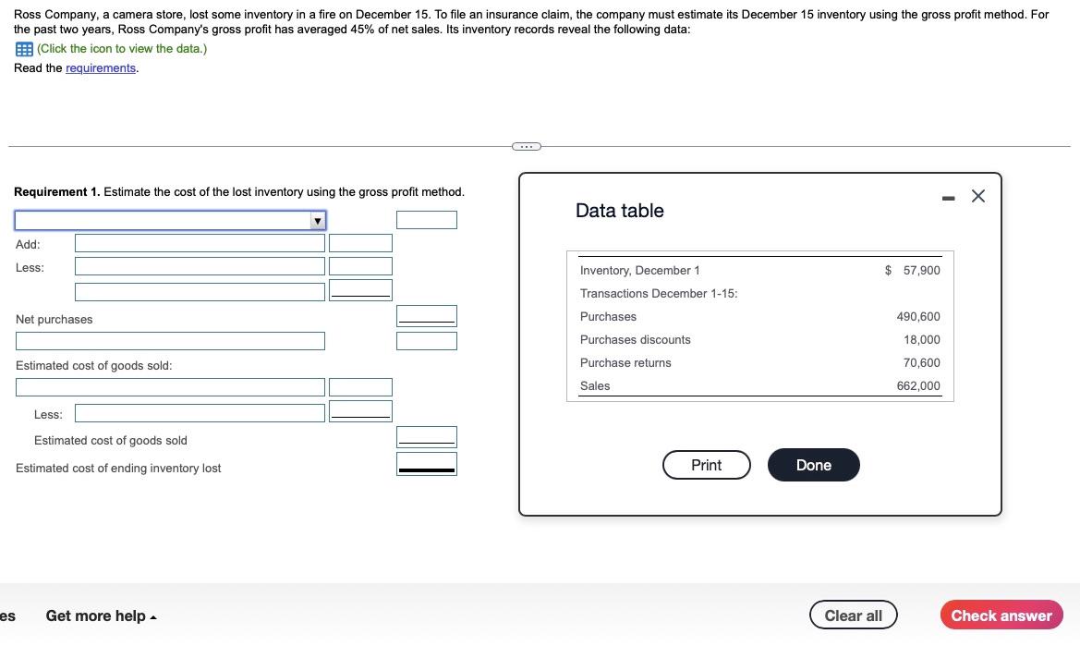Expand the horizontal divider ellipsis handle
The image size is (1080, 646).
(527, 146)
